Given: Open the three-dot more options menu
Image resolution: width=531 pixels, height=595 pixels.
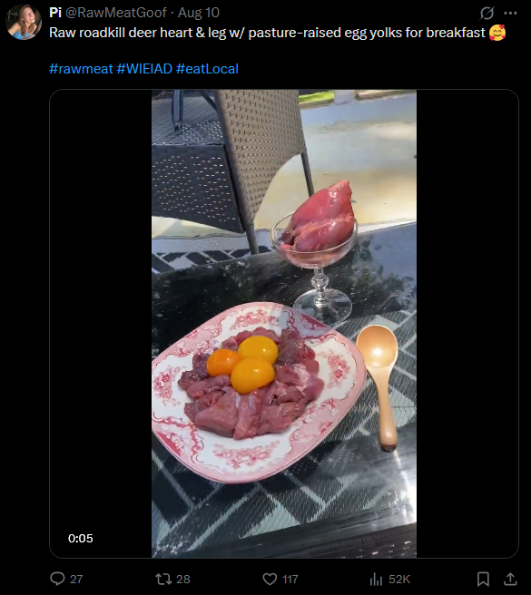Looking at the screenshot, I should point(510,14).
